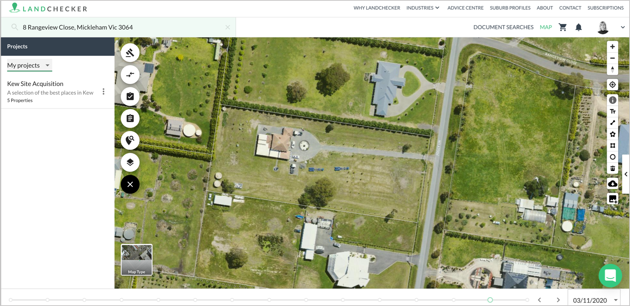Open the About page
This screenshot has height=306, width=630.
[545, 8]
